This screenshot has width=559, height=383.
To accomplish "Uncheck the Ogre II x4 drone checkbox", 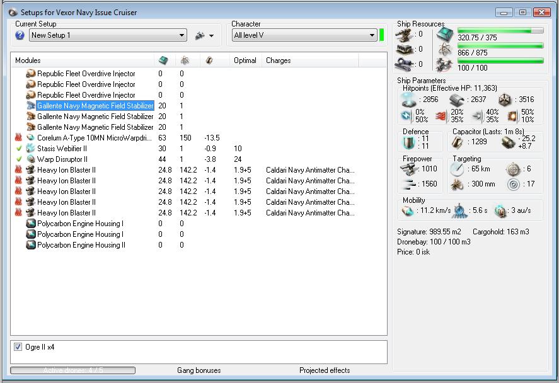I will [18, 346].
